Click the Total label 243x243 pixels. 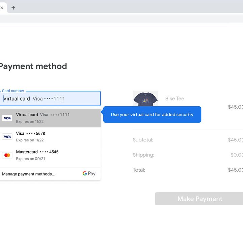tap(139, 170)
